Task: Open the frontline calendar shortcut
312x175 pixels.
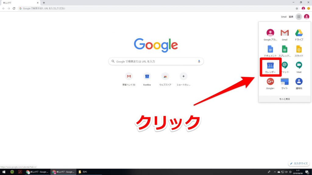Action: pyautogui.click(x=147, y=79)
